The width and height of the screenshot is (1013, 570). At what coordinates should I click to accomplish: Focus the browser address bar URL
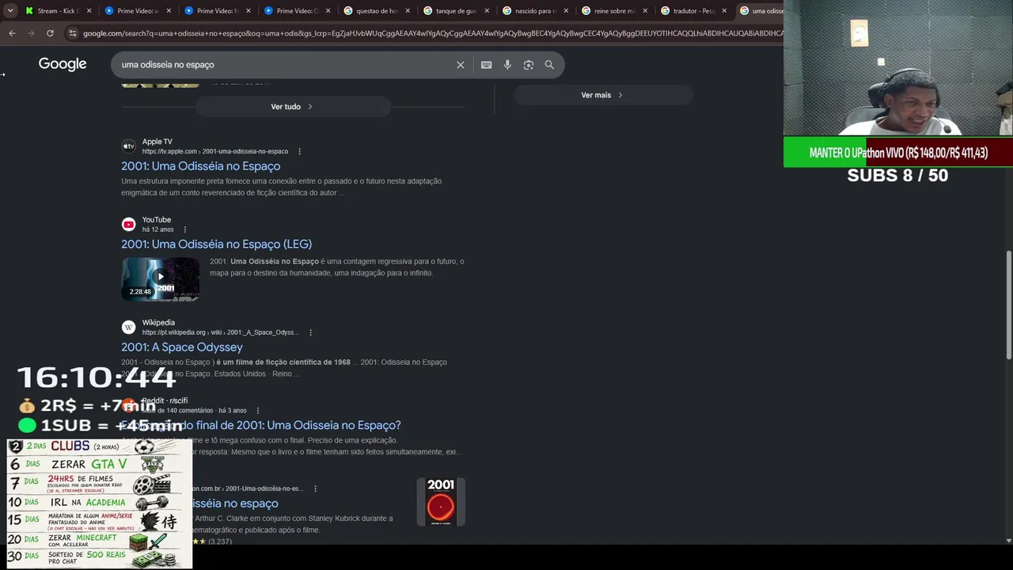click(x=431, y=33)
